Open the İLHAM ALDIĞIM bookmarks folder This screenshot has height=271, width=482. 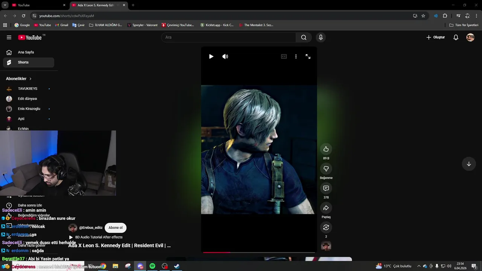105,25
